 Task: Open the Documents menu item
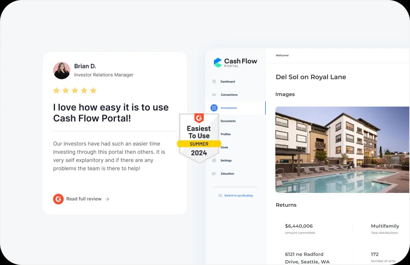[228, 121]
